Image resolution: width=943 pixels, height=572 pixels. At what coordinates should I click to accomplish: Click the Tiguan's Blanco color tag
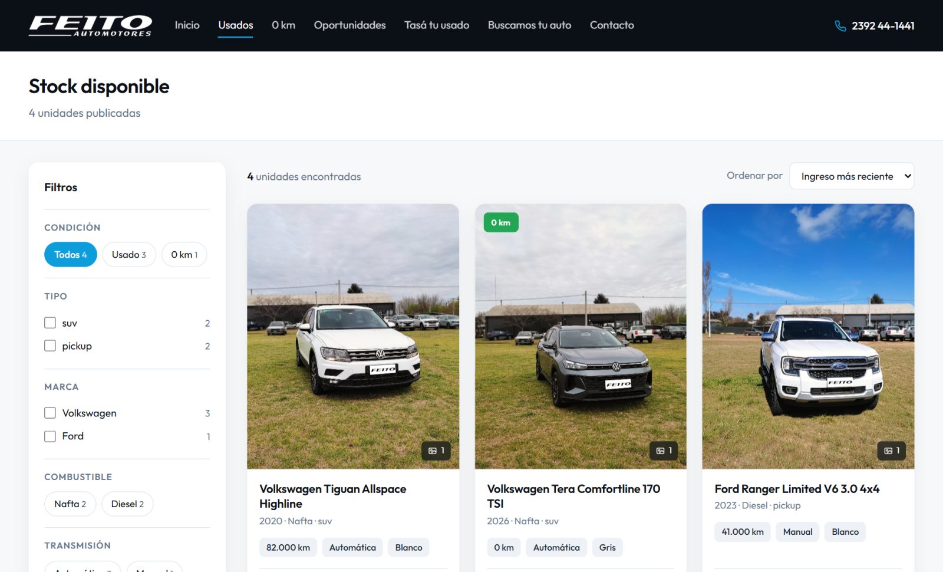pyautogui.click(x=409, y=548)
